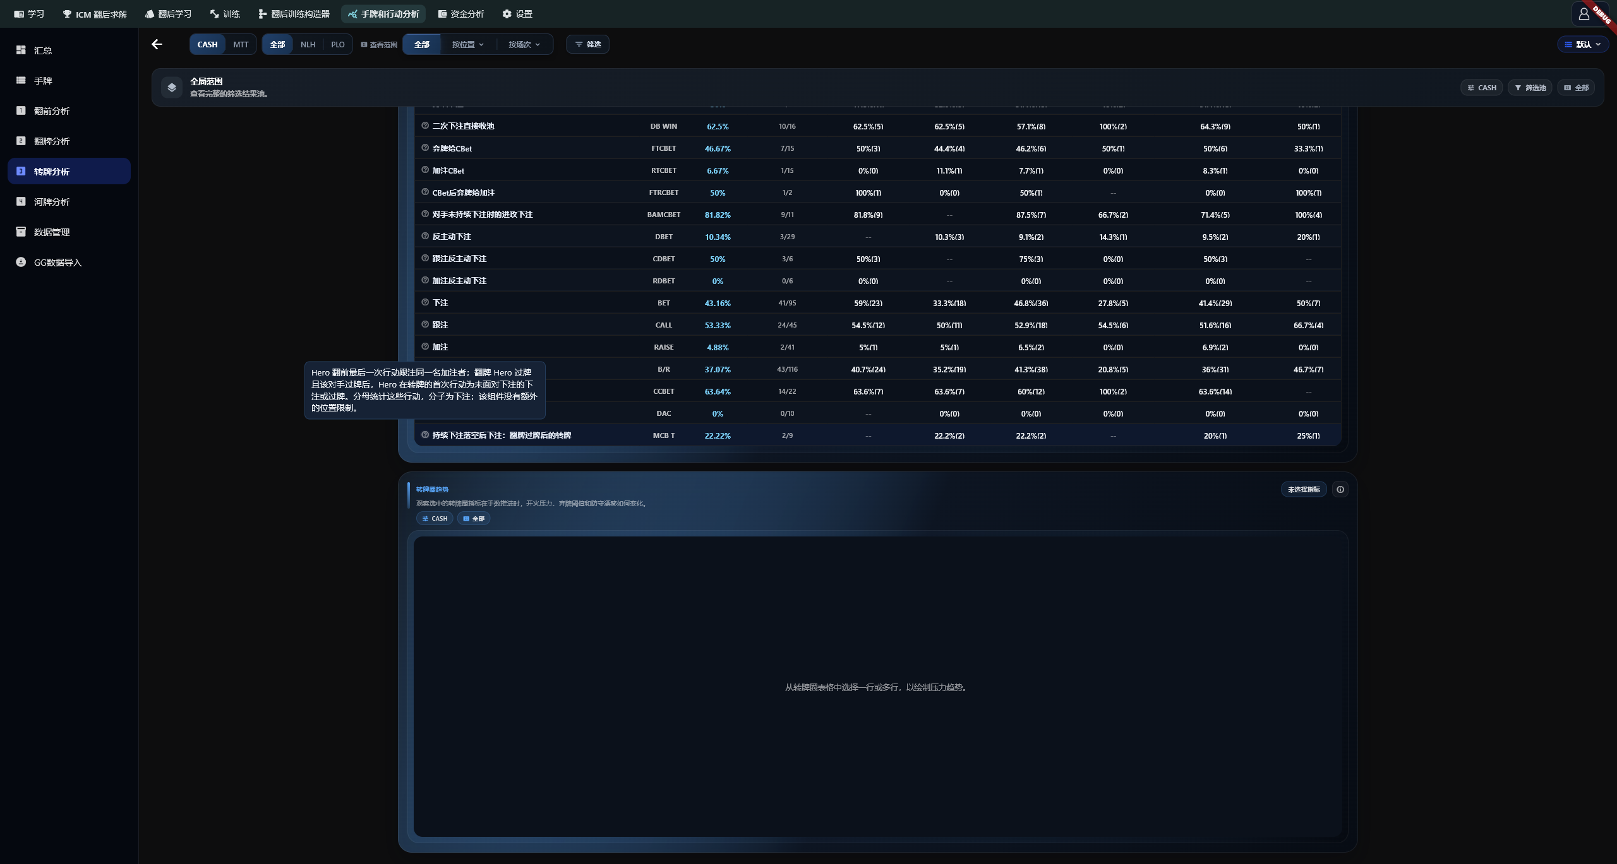Open 手牌 in the sidebar

(69, 80)
